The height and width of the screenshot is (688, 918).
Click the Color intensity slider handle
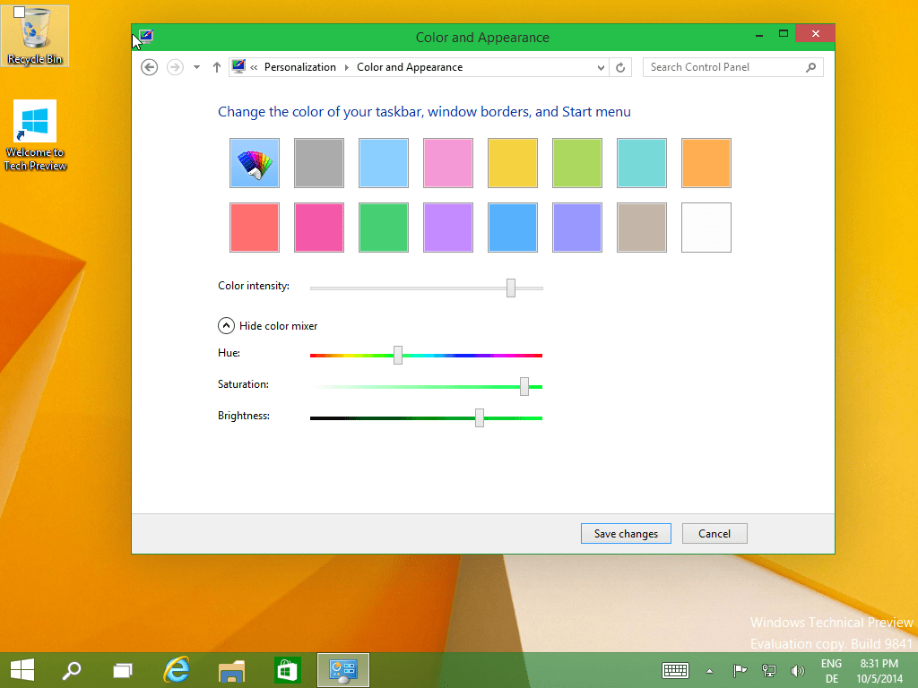(x=511, y=288)
